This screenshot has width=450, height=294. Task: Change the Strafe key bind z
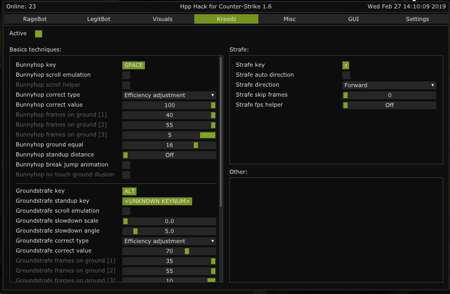pos(346,65)
